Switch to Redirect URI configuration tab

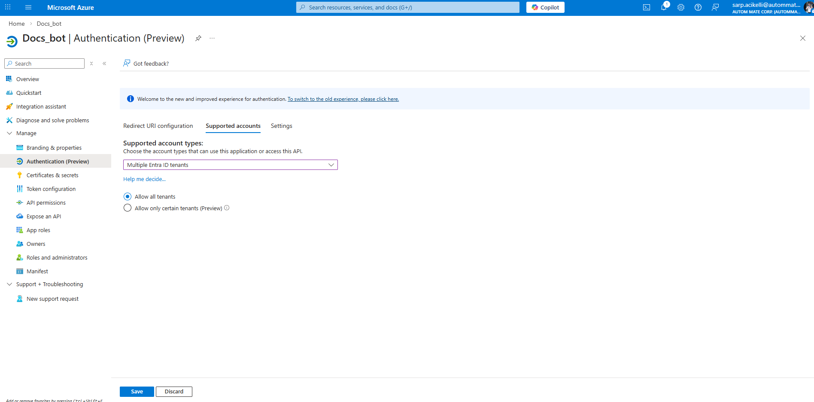pyautogui.click(x=158, y=126)
